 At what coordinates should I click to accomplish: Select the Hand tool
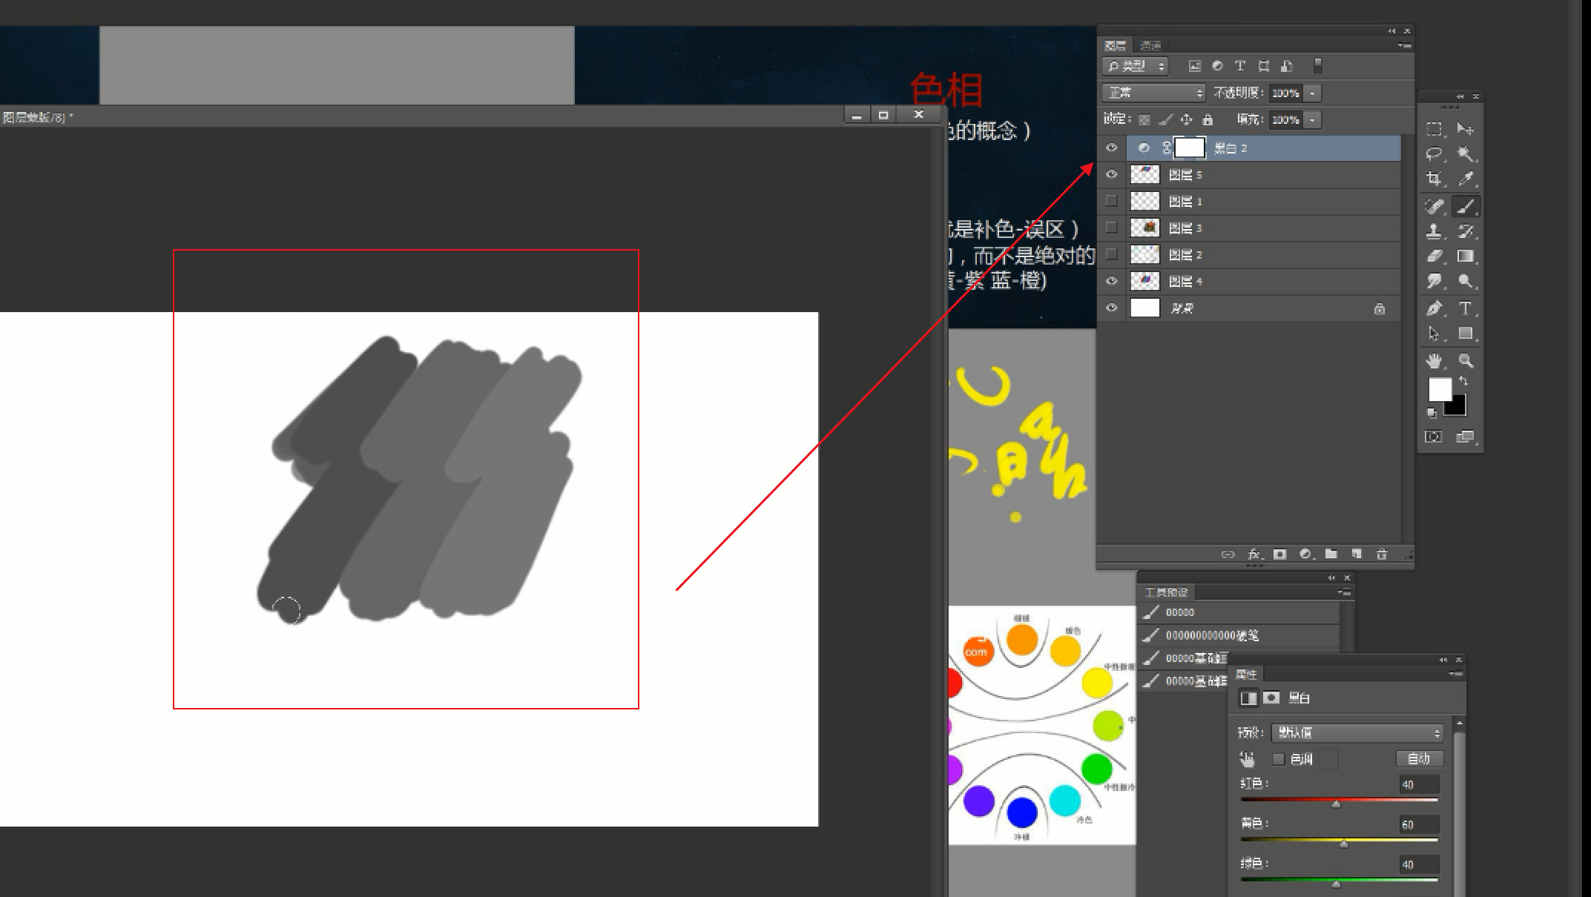1434,361
